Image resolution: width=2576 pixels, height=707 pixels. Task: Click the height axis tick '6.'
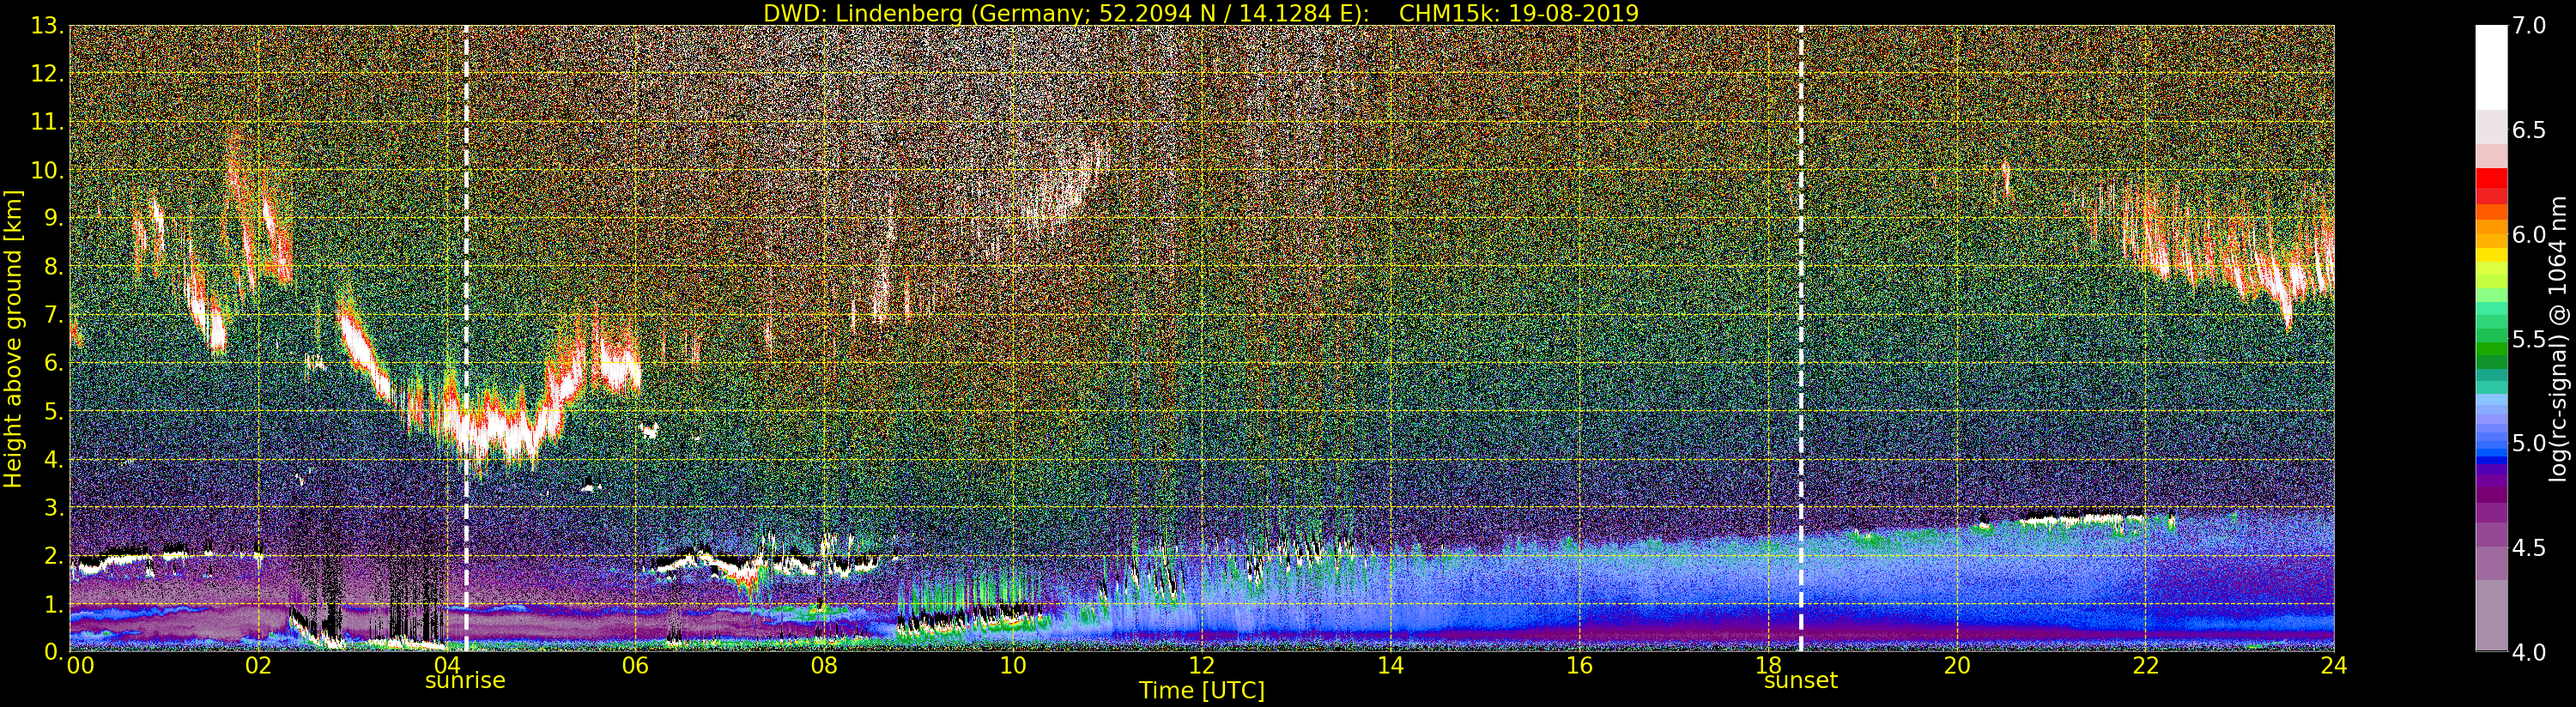click(54, 363)
